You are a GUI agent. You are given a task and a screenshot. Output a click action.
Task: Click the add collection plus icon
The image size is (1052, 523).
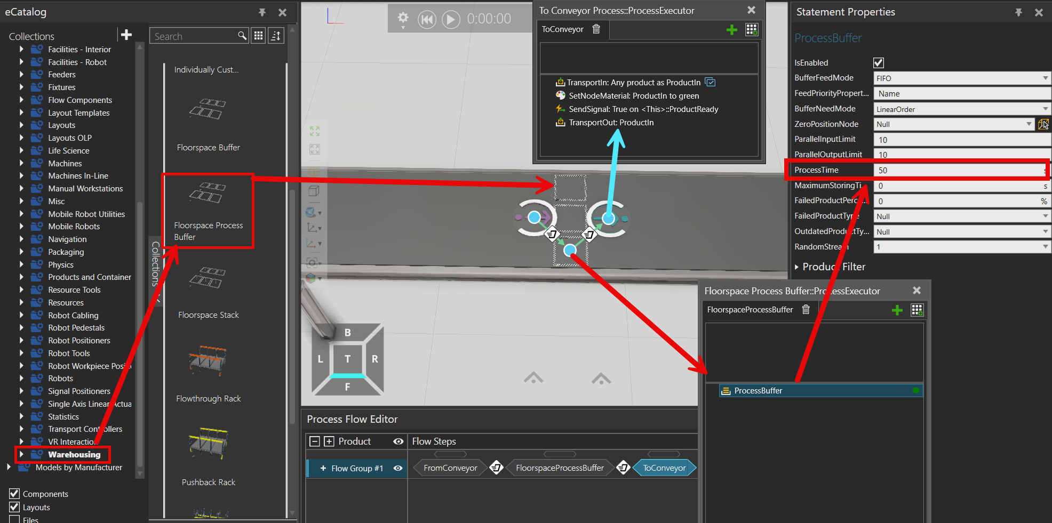tap(126, 35)
